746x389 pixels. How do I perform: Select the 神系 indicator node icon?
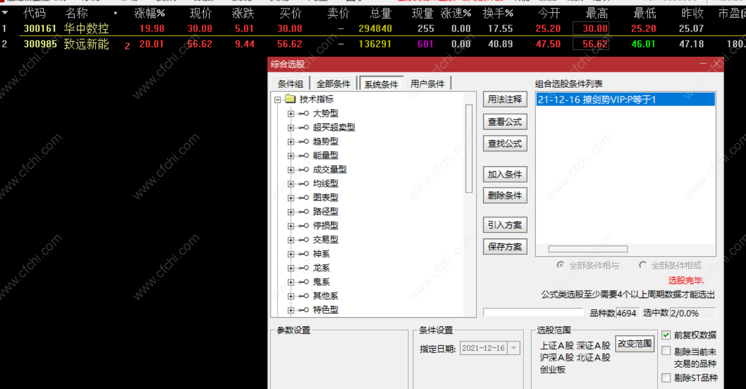304,254
